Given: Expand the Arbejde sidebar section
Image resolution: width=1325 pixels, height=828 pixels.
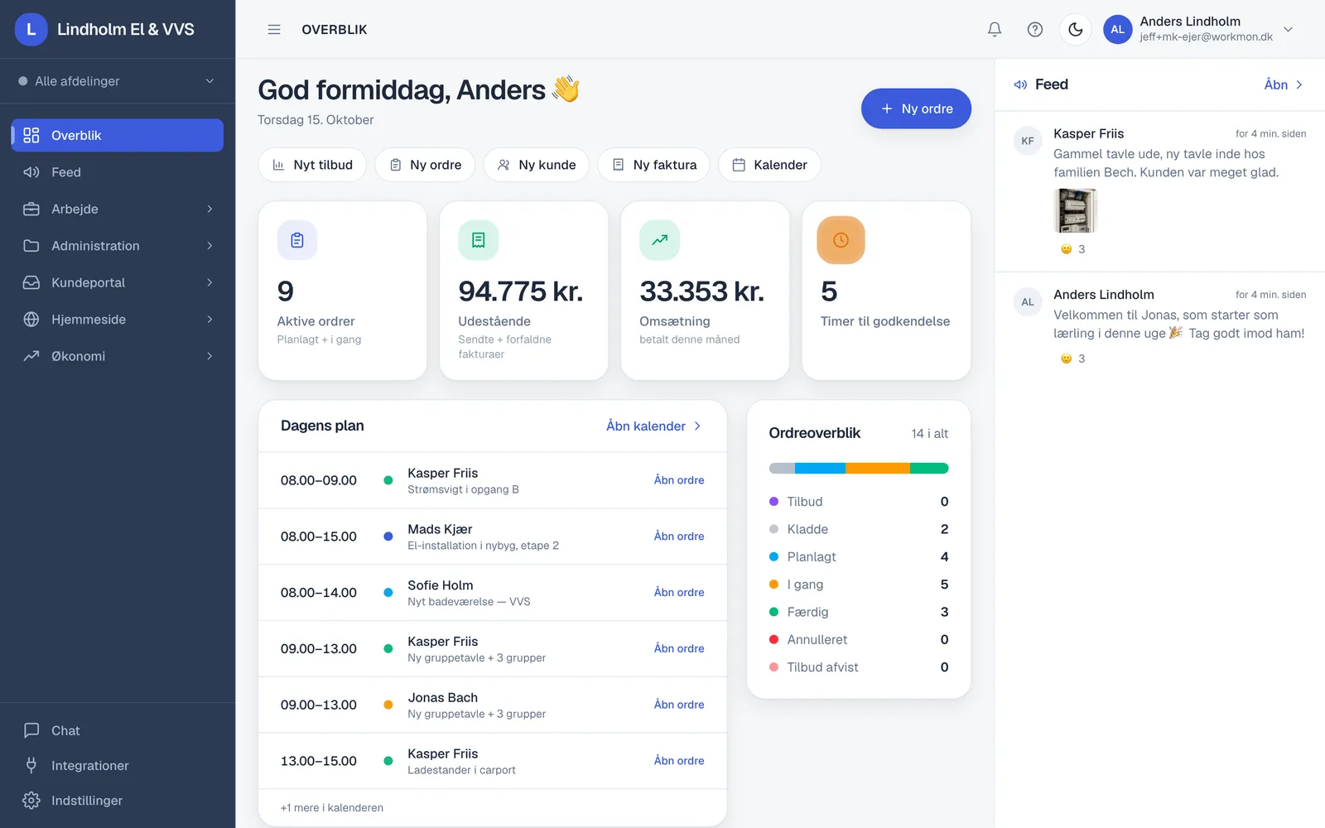Looking at the screenshot, I should tap(118, 209).
